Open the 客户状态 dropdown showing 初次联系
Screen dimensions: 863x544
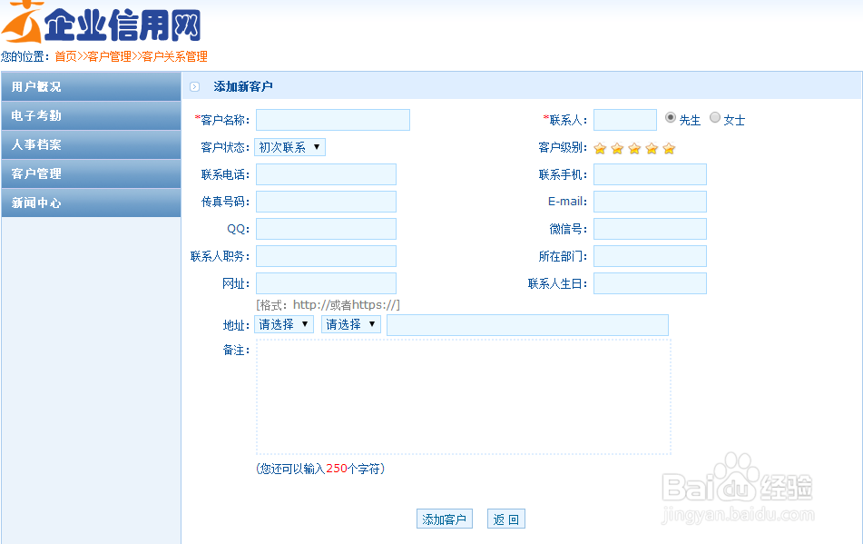[x=289, y=146]
